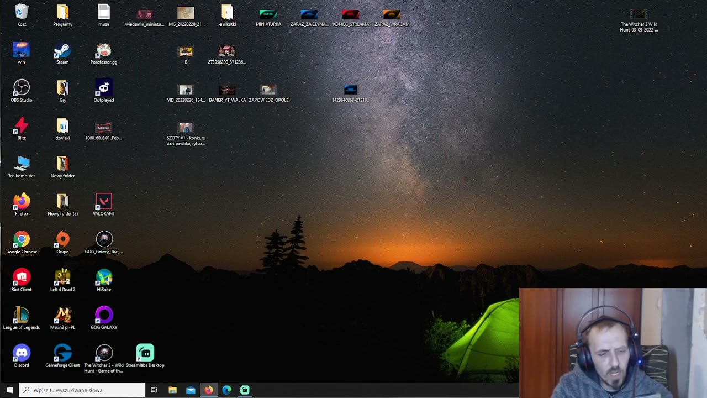Open the Windows Start menu
This screenshot has width=707, height=398.
[9, 390]
